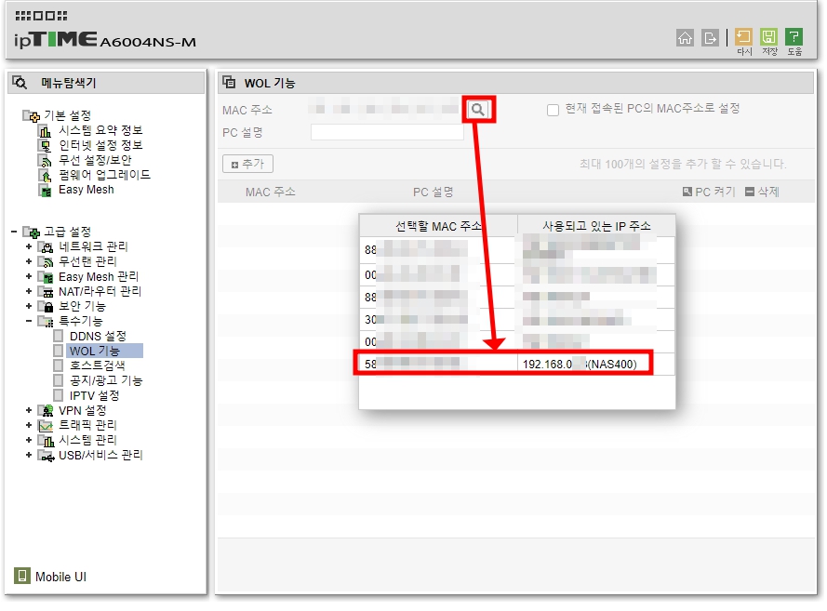
Task: Click the 메뉴탐색기 magnifier icon
Action: pos(17,83)
